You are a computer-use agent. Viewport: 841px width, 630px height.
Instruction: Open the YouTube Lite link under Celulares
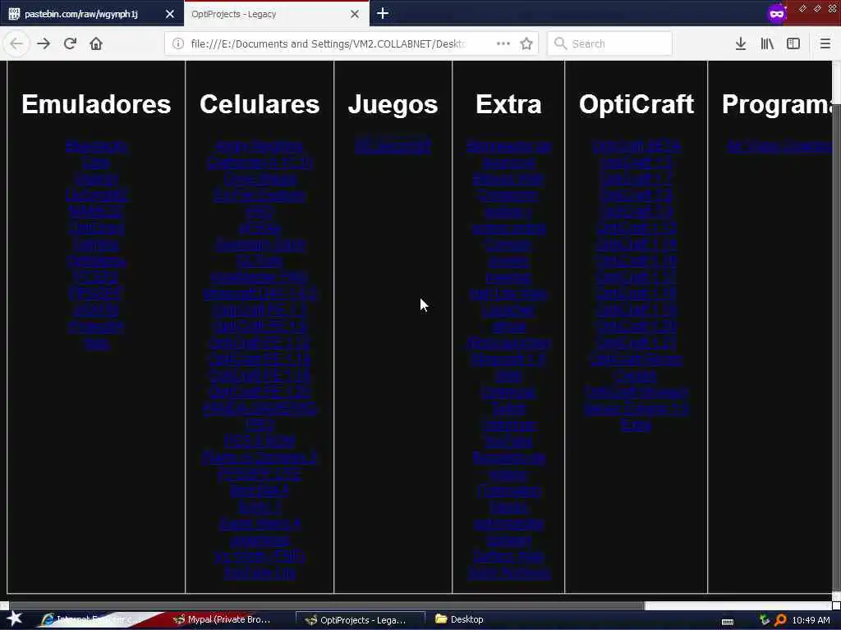[x=260, y=573]
